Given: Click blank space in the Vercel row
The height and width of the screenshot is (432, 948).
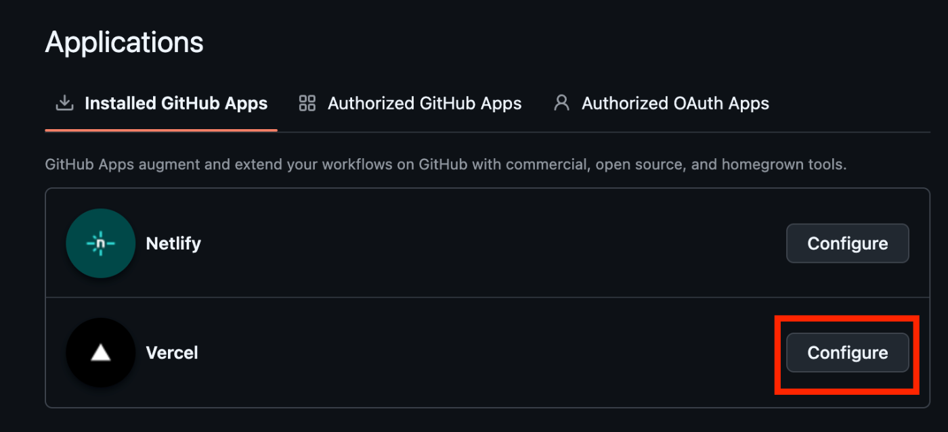Looking at the screenshot, I should pyautogui.click(x=474, y=353).
